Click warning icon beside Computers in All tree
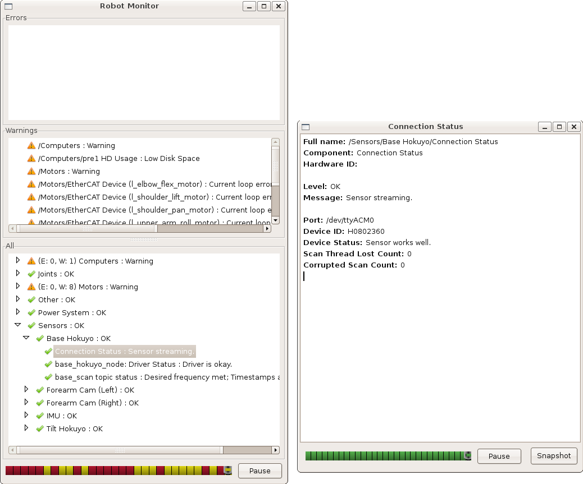Screen dimensions: 583x484 tap(31, 261)
